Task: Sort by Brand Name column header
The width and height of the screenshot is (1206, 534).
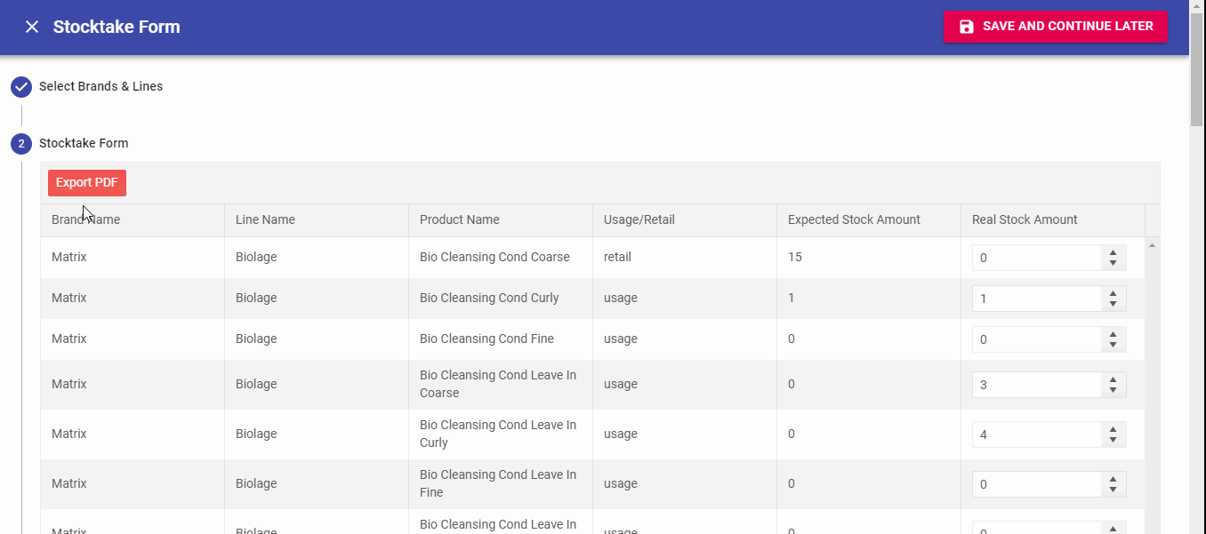Action: 133,220
